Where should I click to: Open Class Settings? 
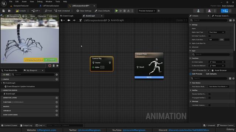[x=84, y=11]
